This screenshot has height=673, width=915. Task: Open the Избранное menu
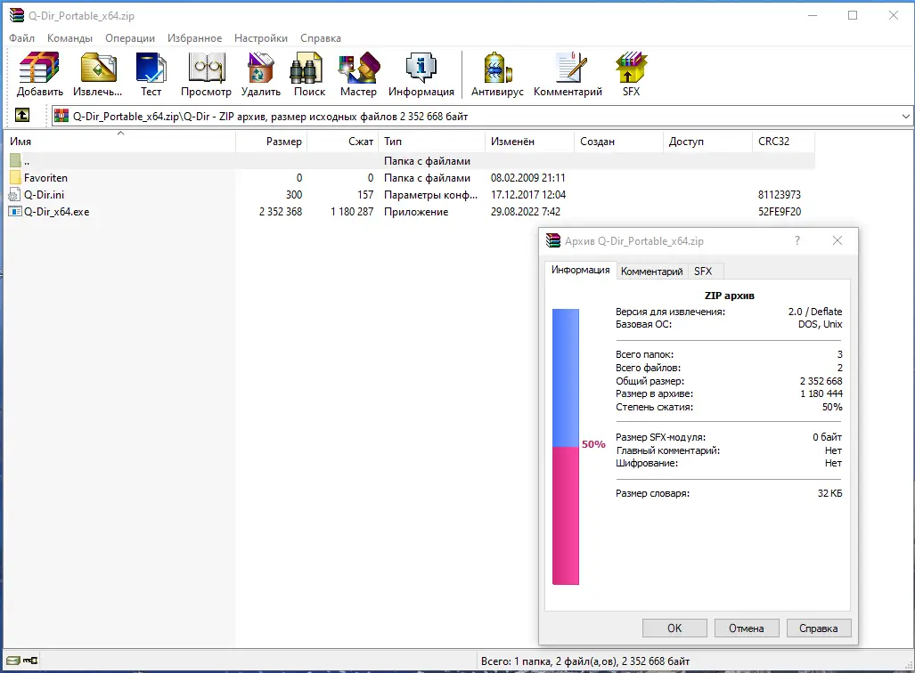[x=195, y=38]
